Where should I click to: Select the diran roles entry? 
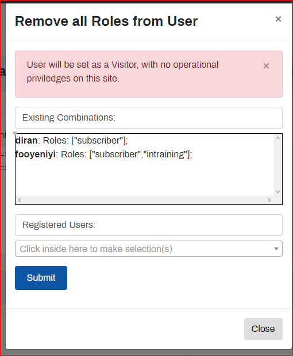click(x=72, y=141)
